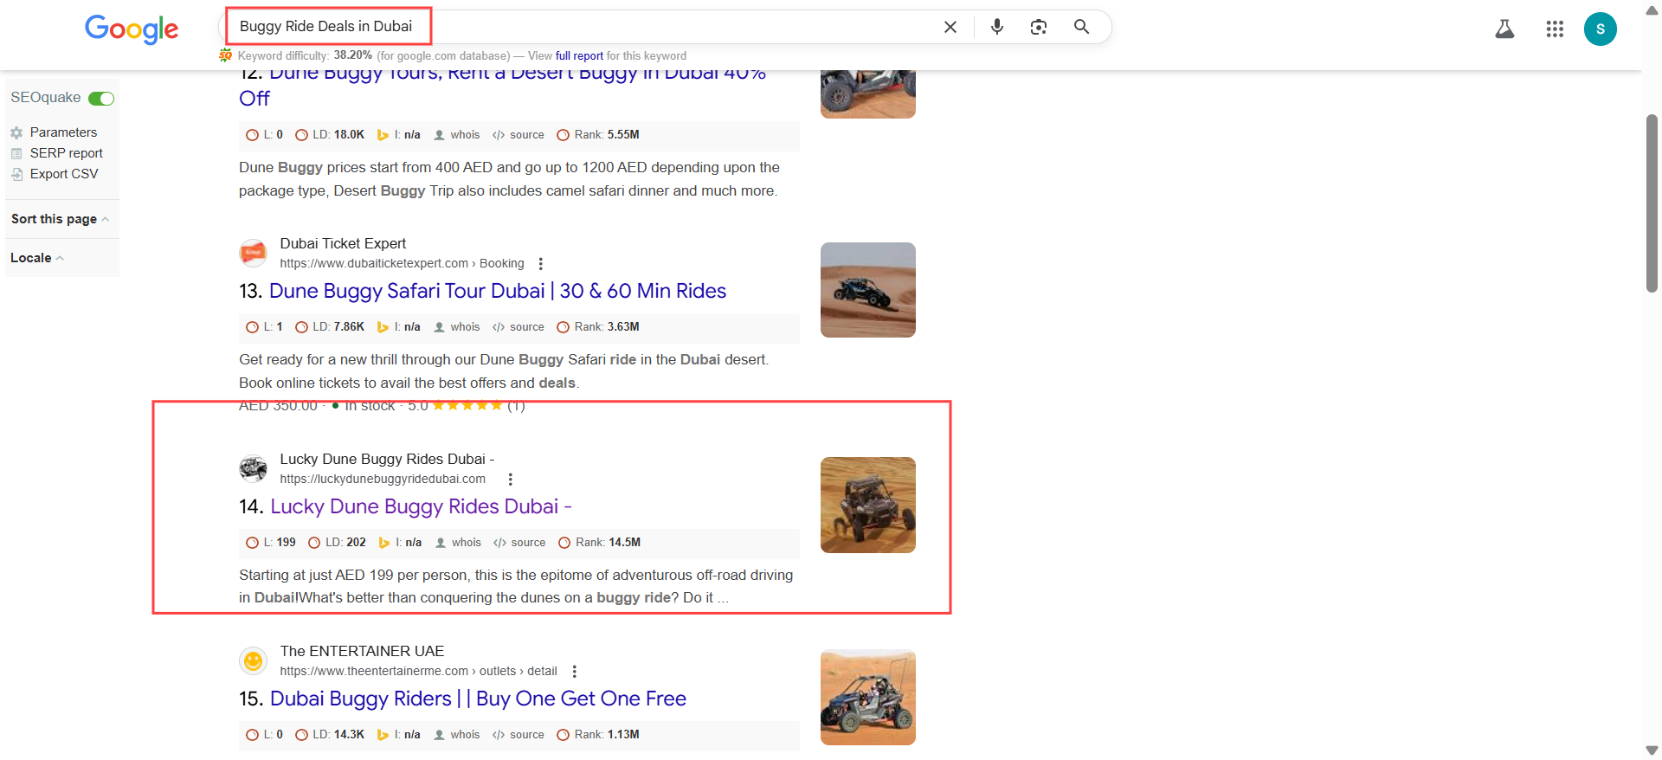Viewport: 1662px width, 760px height.
Task: Click Rank 1.13M value
Action: (623, 735)
